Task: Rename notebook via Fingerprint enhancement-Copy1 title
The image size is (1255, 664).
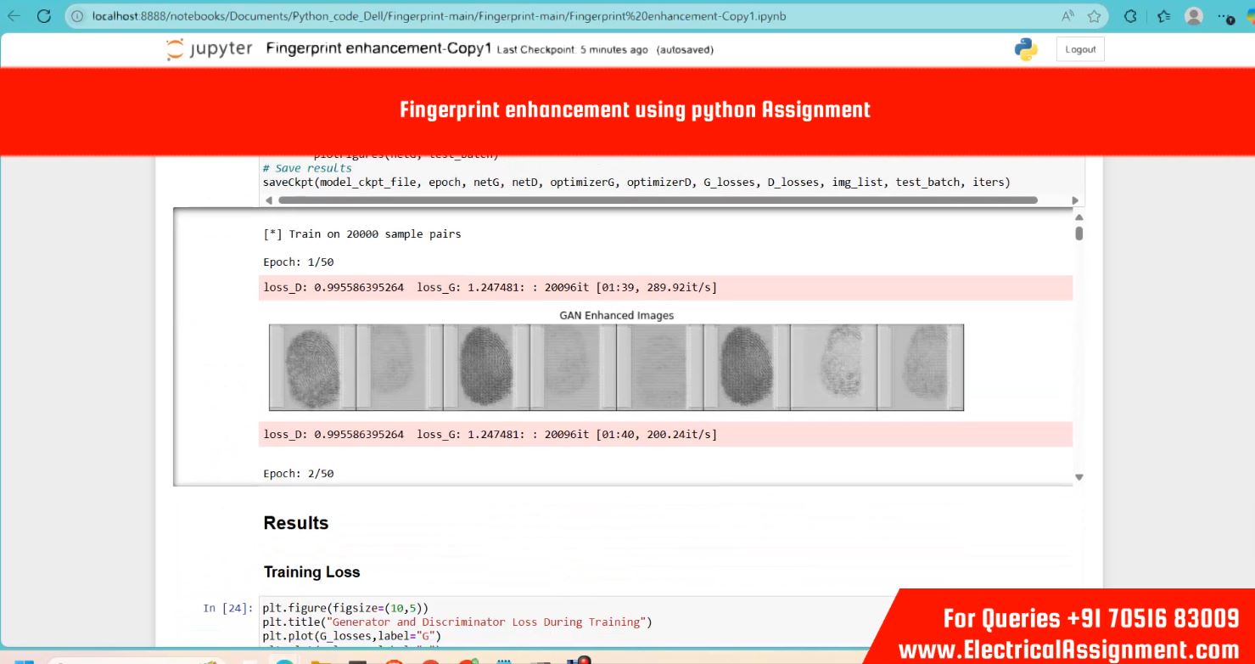Action: click(x=378, y=48)
